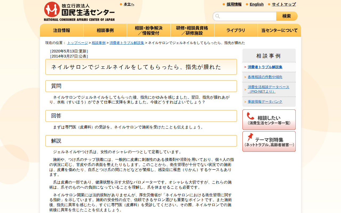
Task: Follow the 相談事例 breadcrumb link
Action: (x=99, y=43)
